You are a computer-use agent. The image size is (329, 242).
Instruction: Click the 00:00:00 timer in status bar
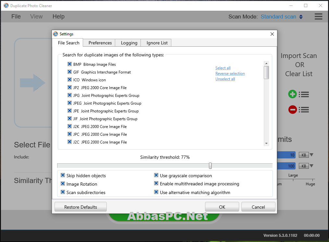point(311,235)
